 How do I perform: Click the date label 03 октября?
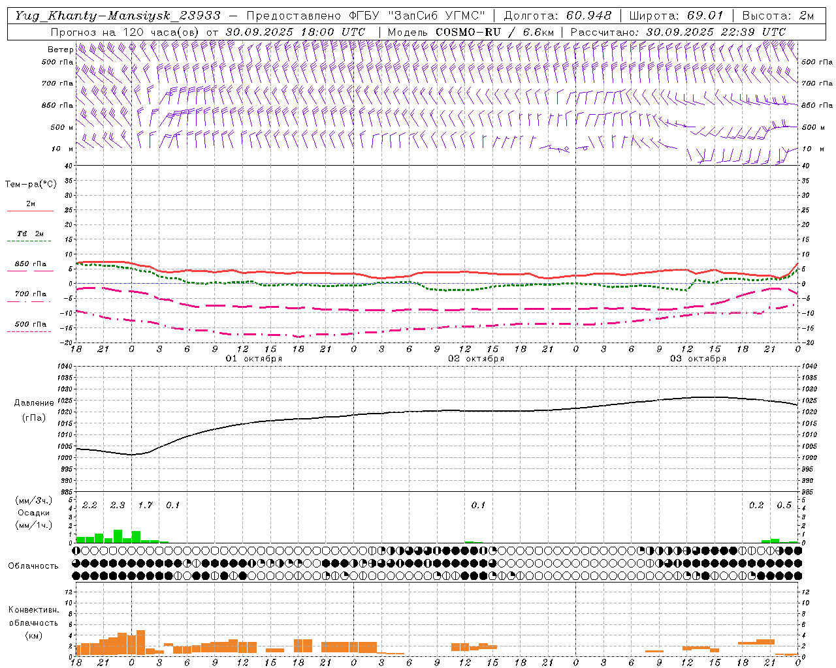click(698, 359)
